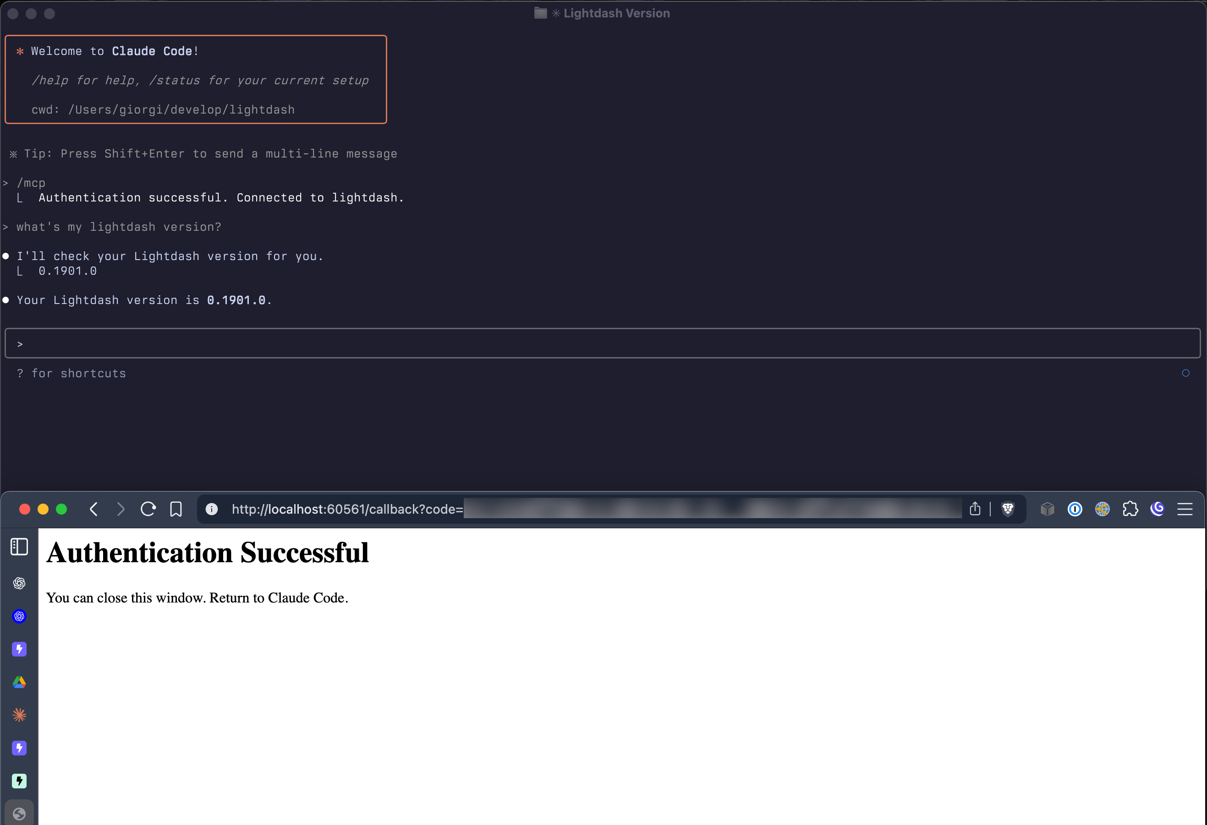Click the spinner circle next to shortcuts hint

pyautogui.click(x=1186, y=373)
